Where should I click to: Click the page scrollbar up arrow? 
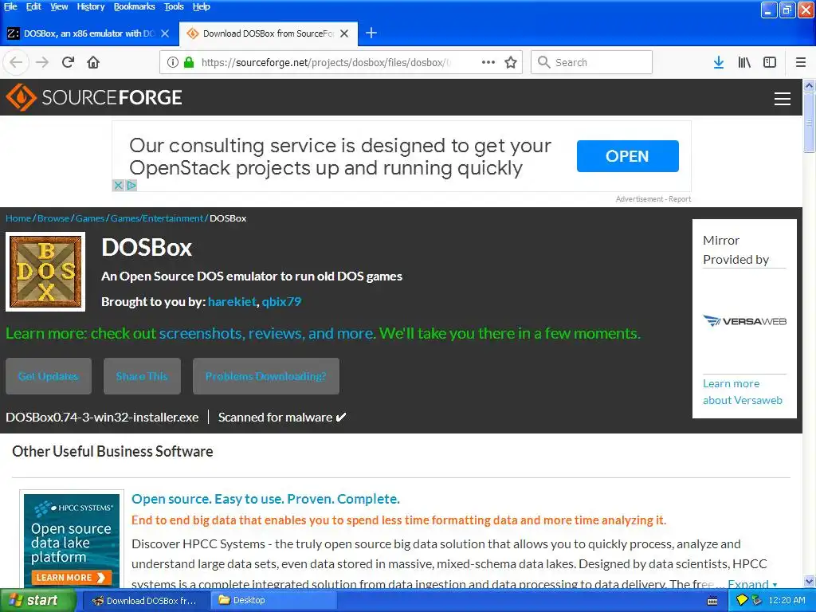(x=809, y=85)
